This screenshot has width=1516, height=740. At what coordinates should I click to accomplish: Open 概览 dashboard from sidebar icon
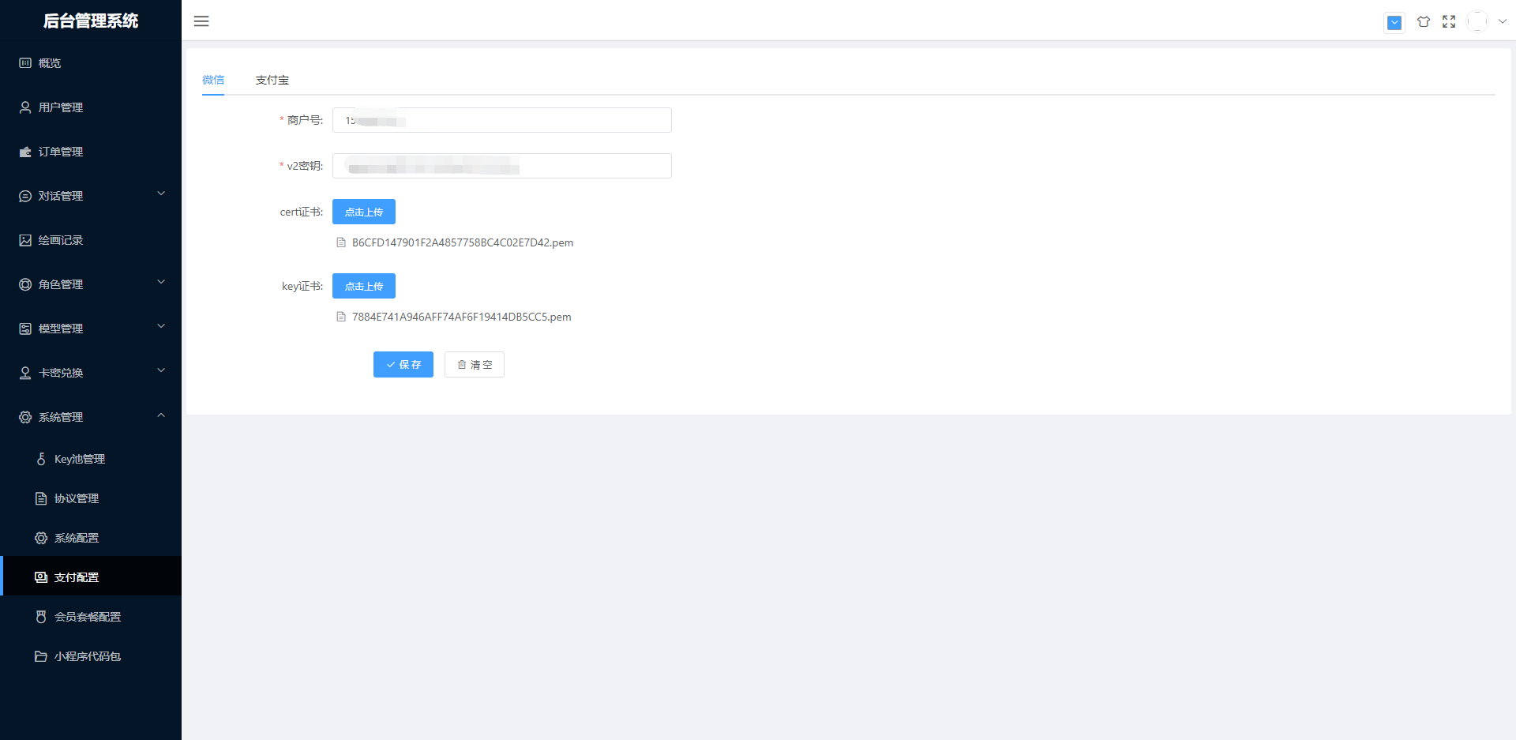point(25,63)
